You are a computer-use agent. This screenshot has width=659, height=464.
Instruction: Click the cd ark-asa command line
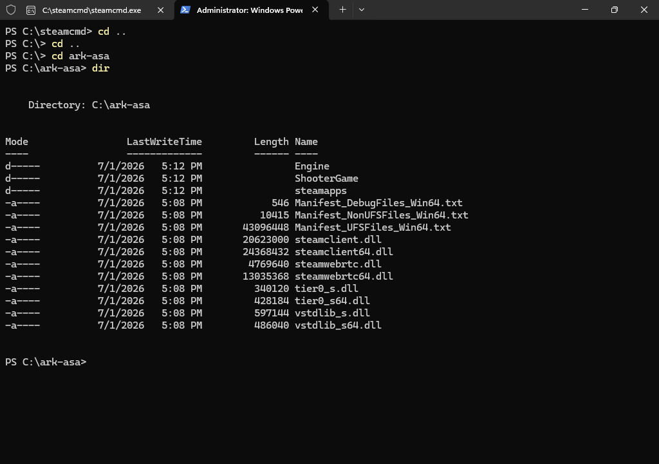57,56
